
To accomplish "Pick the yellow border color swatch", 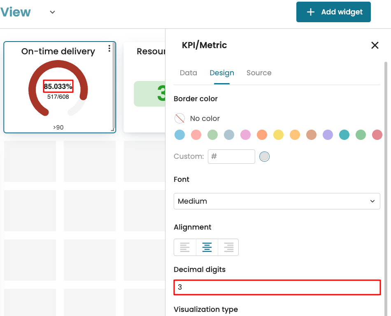I will click(x=278, y=135).
